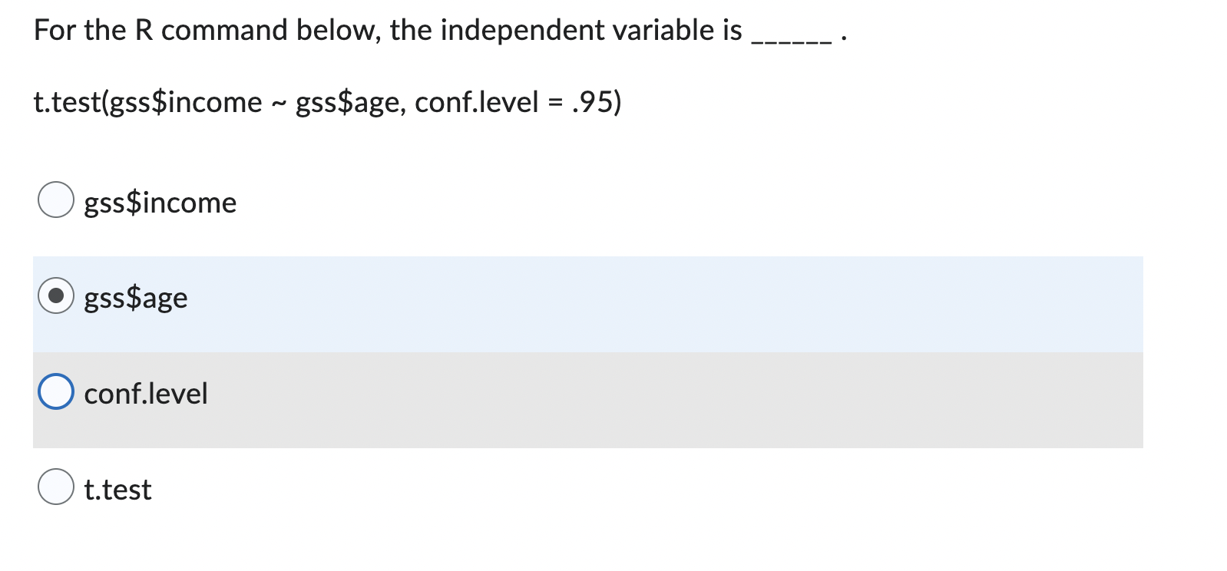Click the first answer option row
Screen dimensions: 1227x571
pyautogui.click(x=160, y=203)
